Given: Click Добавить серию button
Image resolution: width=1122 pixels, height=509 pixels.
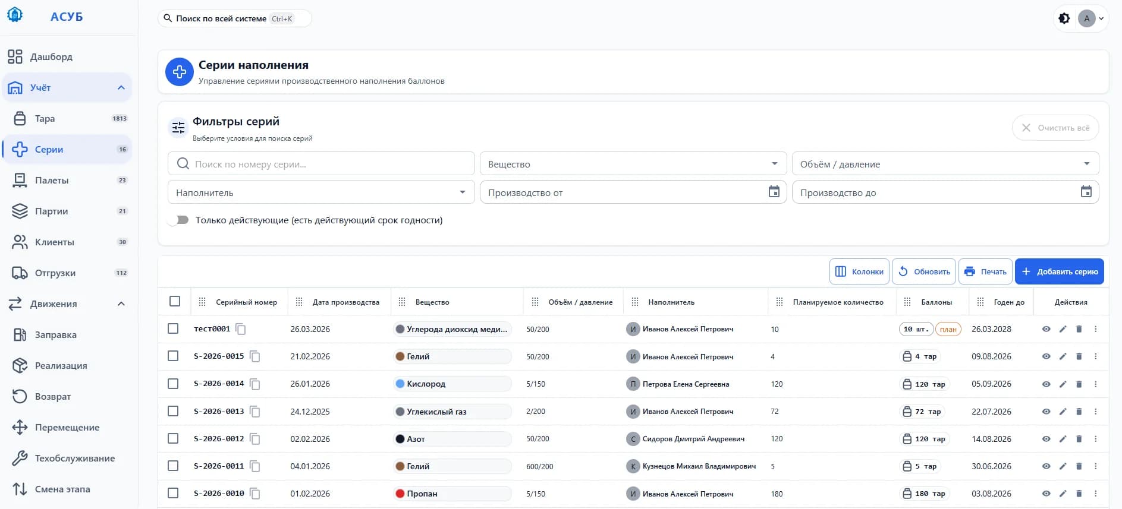Looking at the screenshot, I should [1060, 271].
